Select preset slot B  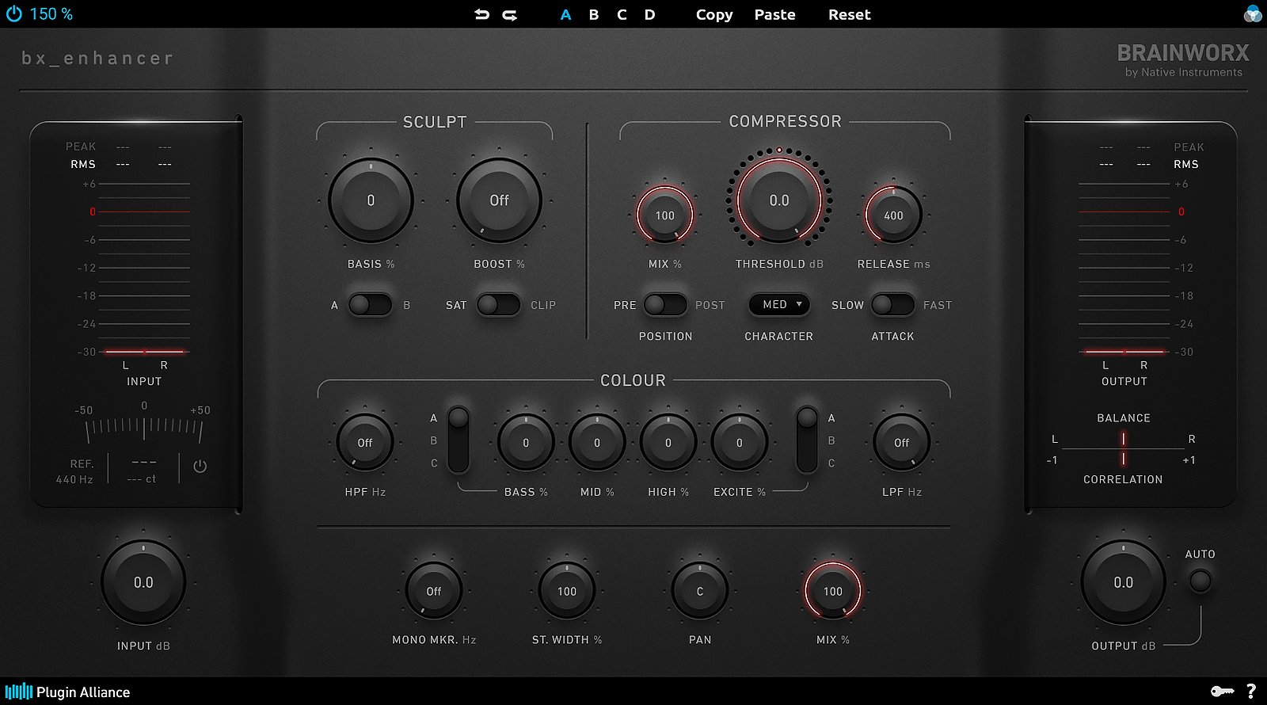594,14
